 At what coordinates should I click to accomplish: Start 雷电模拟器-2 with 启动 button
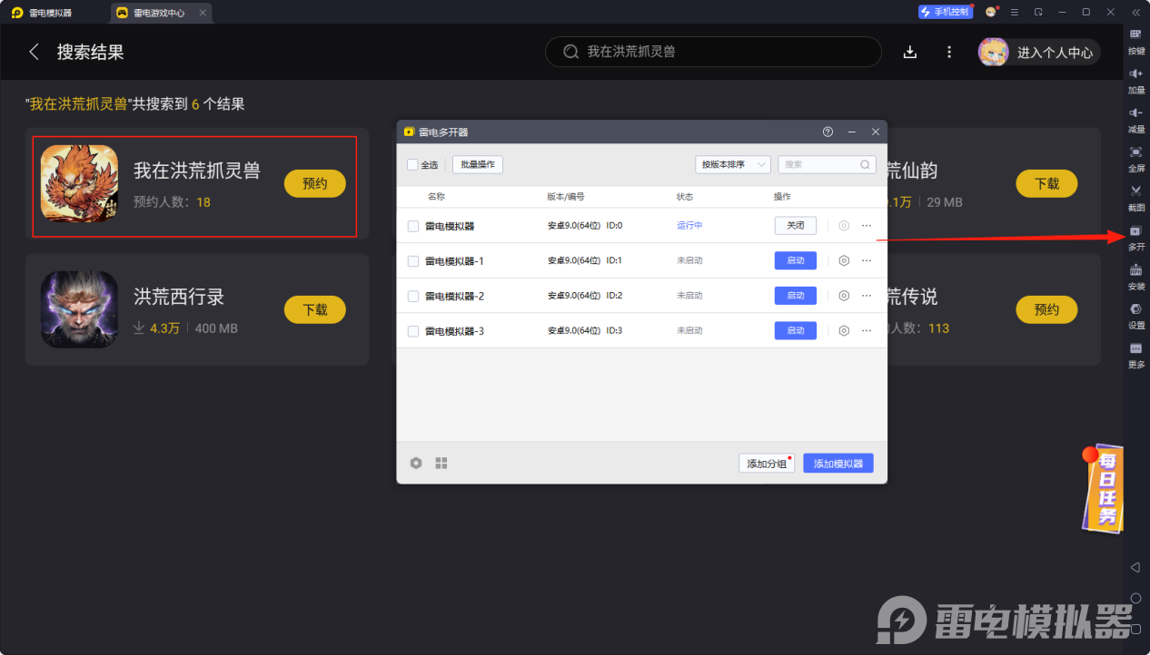coord(796,296)
